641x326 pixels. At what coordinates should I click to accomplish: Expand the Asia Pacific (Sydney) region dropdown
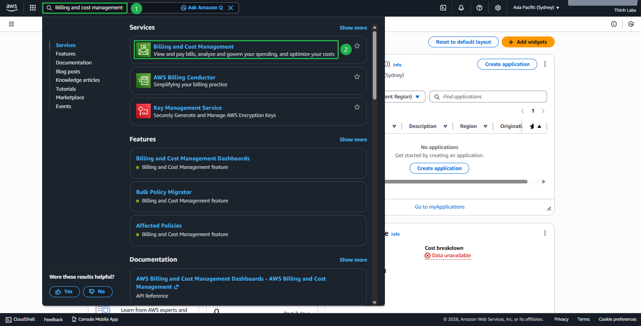[536, 8]
